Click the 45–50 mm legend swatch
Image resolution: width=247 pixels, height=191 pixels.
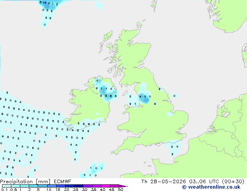click(115, 186)
